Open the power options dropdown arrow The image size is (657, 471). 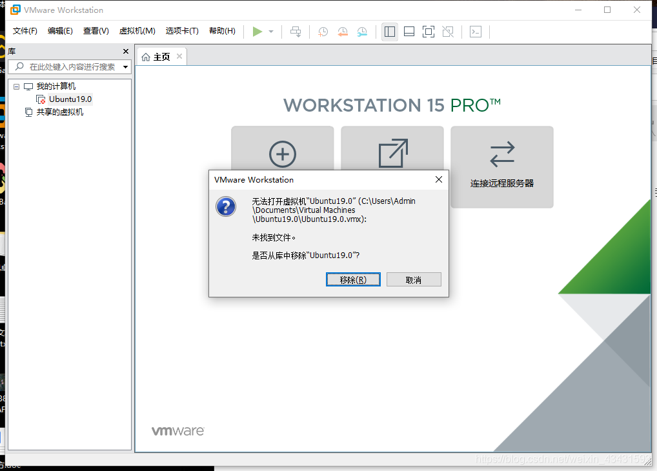(x=271, y=32)
